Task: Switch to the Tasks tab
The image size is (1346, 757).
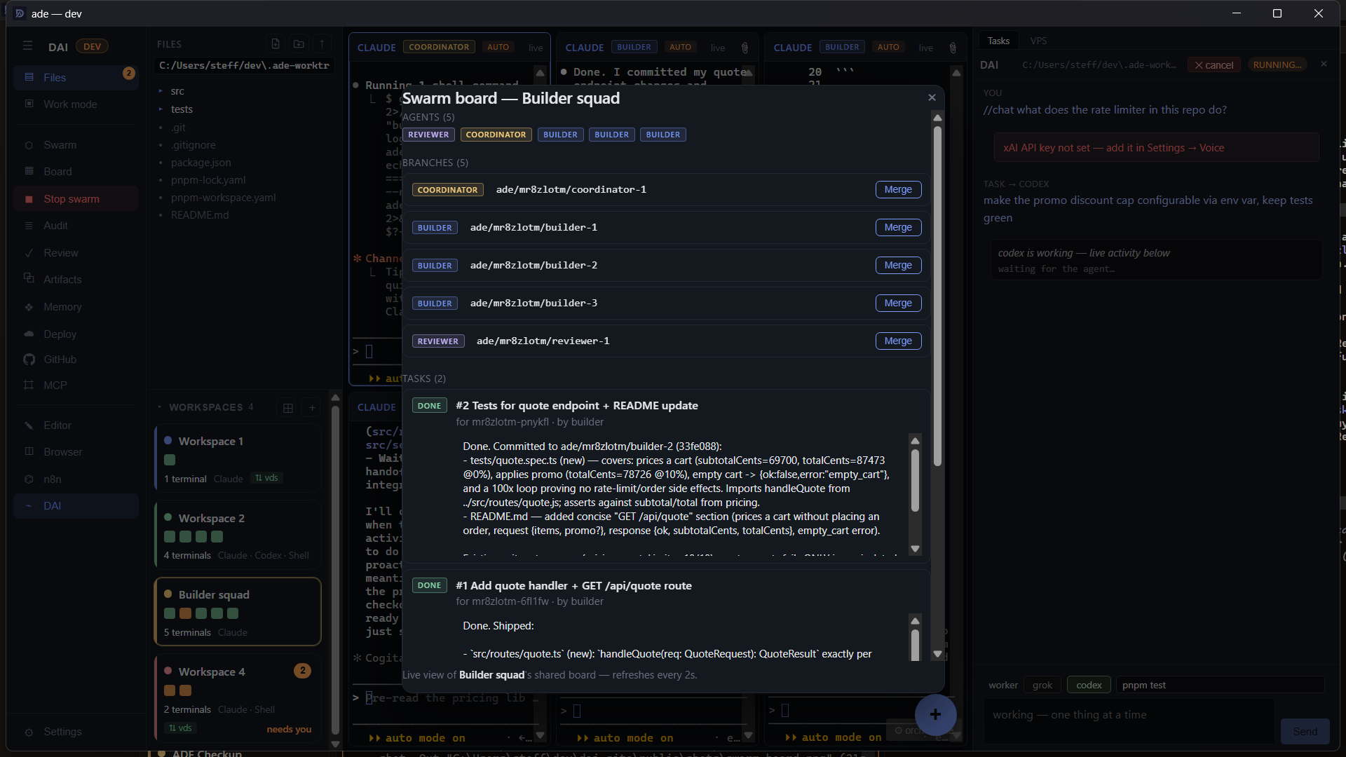Action: click(998, 41)
